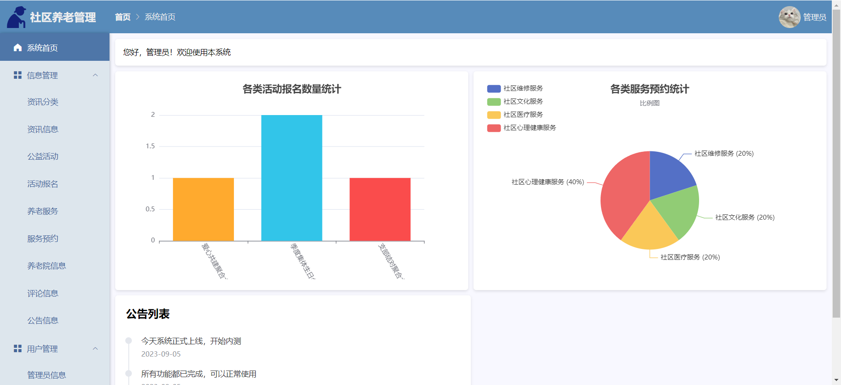Open the administrator avatar picture
The width and height of the screenshot is (841, 385).
pyautogui.click(x=789, y=17)
